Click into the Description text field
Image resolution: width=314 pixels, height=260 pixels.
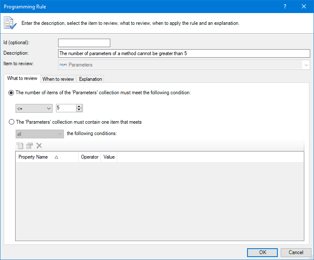(184, 53)
